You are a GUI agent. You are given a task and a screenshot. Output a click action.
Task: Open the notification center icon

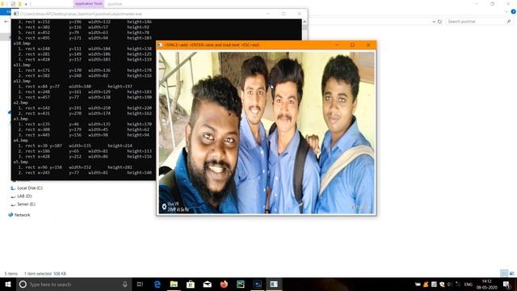[x=506, y=284]
